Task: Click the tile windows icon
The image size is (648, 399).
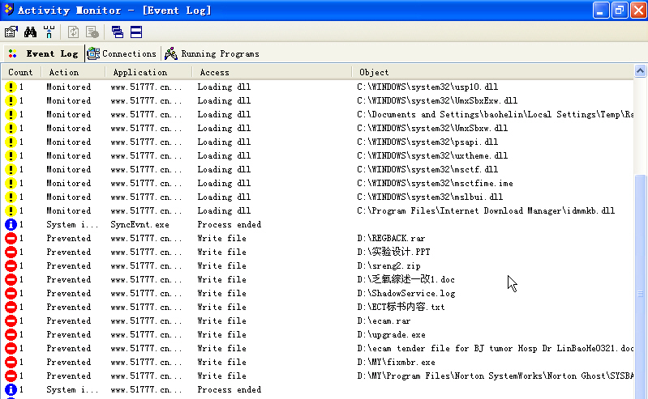Action: [136, 32]
